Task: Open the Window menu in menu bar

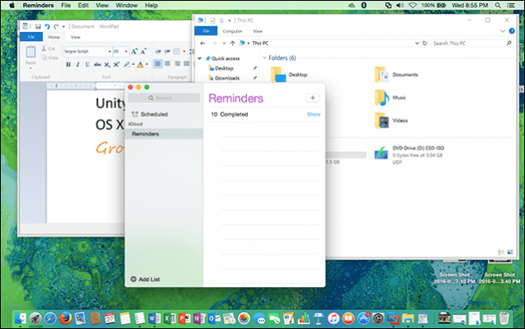Action: 126,5
